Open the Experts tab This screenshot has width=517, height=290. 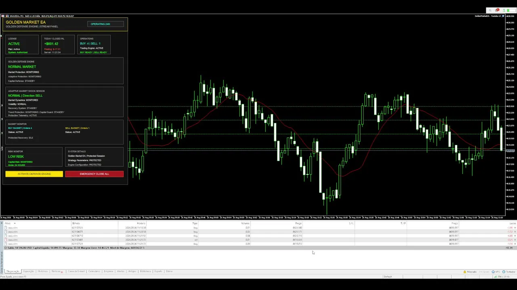click(x=158, y=271)
